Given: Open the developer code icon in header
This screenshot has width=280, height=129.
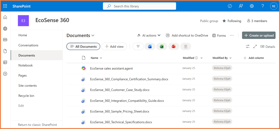Looking at the screenshot, I should tap(230, 6).
